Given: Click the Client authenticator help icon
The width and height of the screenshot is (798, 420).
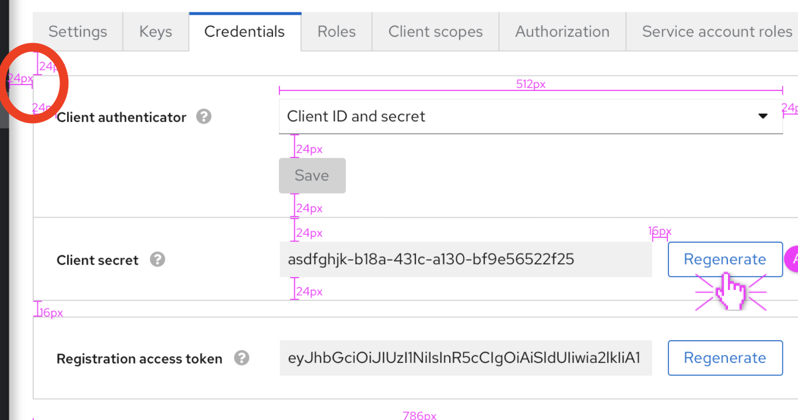Looking at the screenshot, I should tap(203, 117).
